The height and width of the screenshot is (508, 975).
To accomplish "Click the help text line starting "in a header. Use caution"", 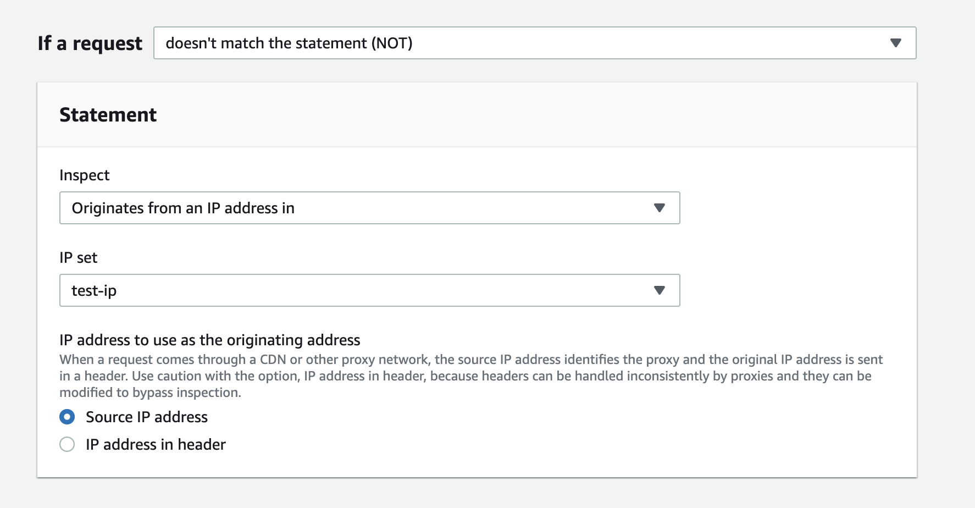I will tap(465, 376).
